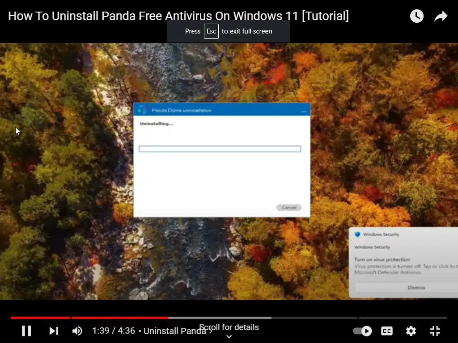
Task: Skip to the next video
Action: 54,331
